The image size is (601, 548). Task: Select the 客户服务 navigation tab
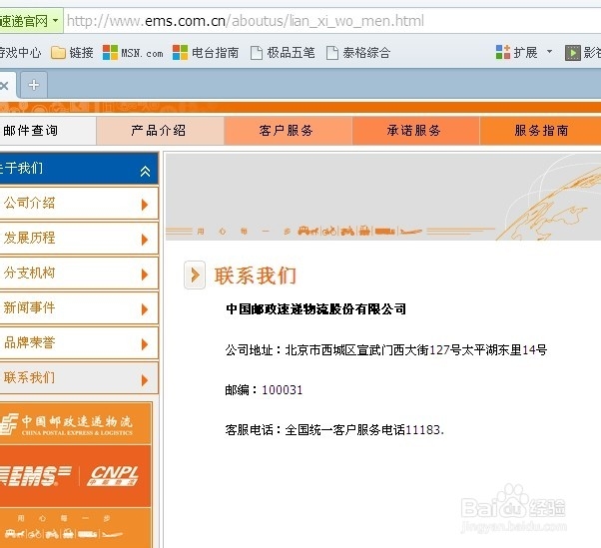tap(288, 131)
